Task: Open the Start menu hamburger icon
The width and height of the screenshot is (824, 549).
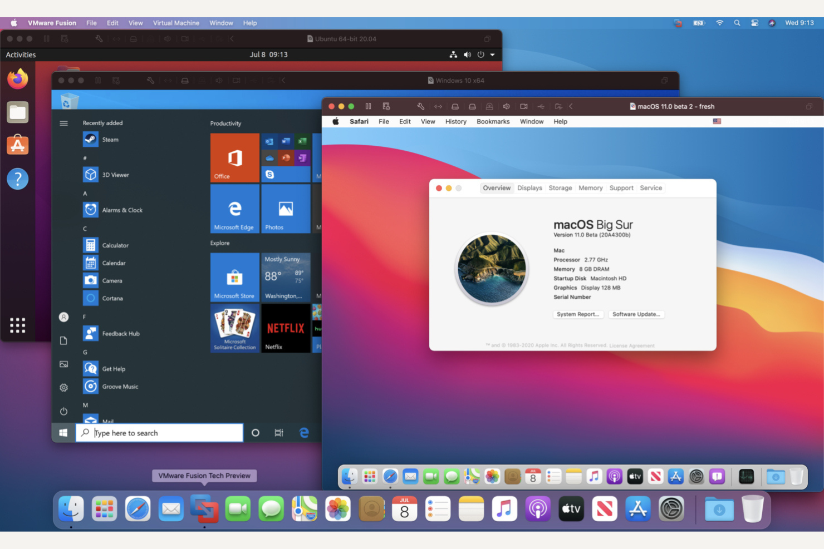Action: click(63, 123)
